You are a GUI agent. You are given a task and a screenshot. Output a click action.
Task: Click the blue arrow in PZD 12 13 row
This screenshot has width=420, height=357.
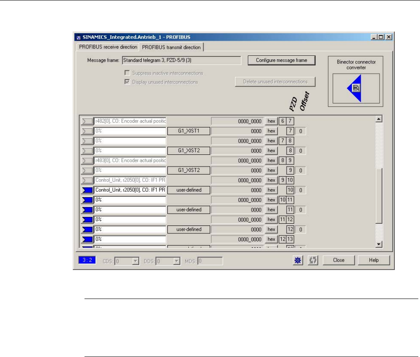coord(87,239)
